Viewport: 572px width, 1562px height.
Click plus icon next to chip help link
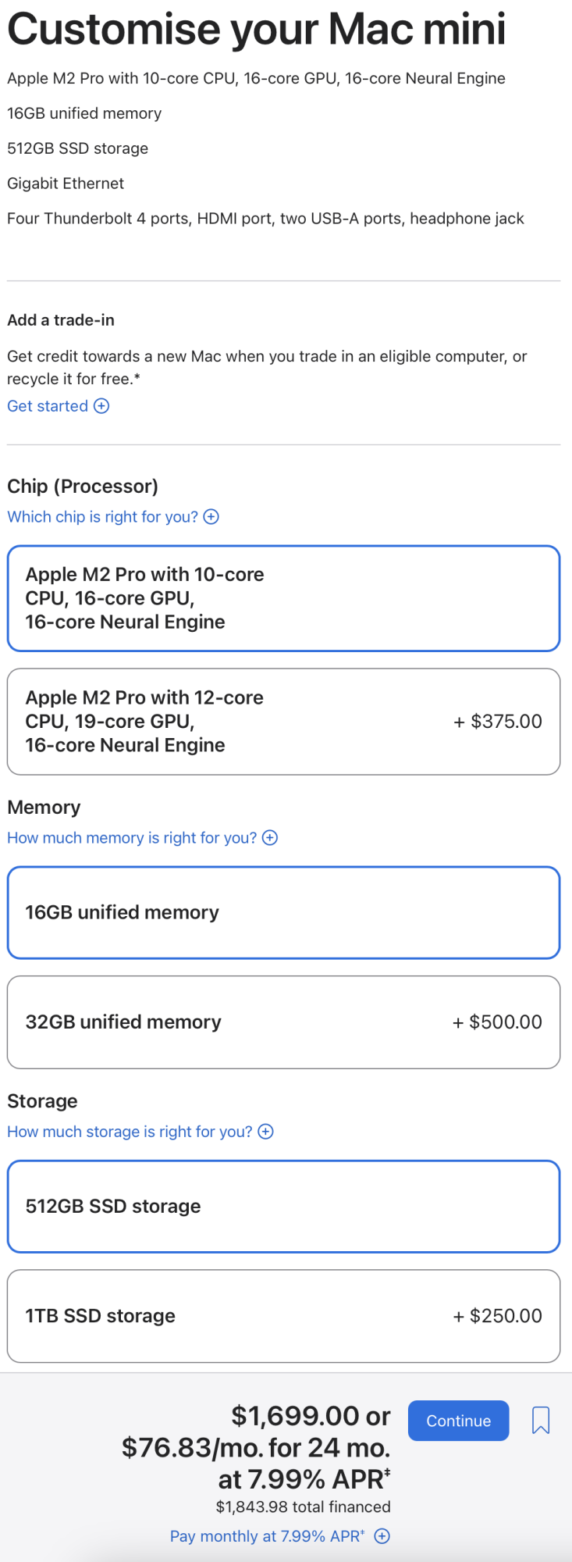click(x=211, y=517)
